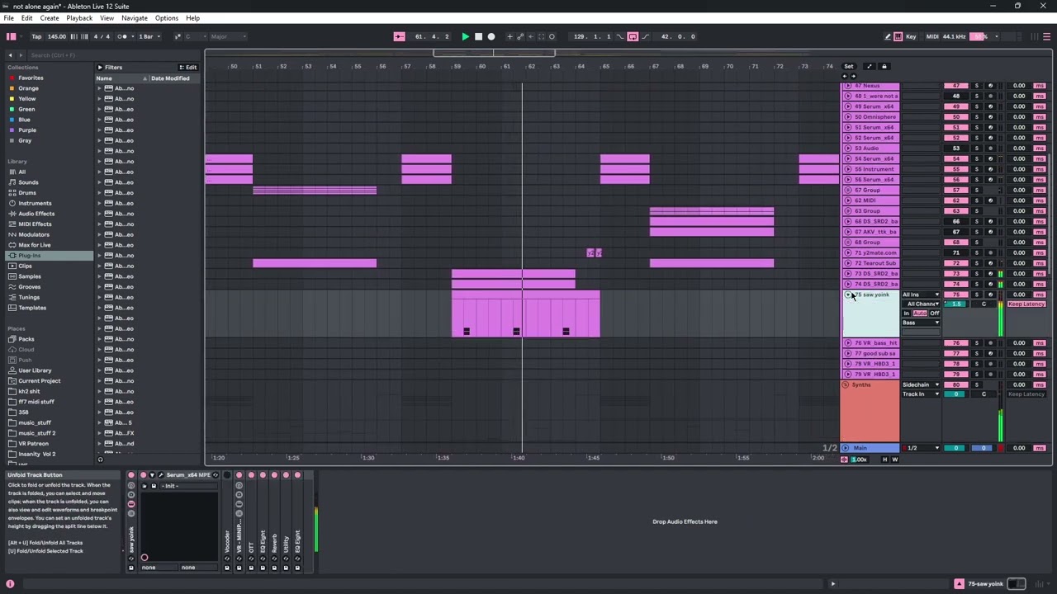Toggle the Session Record circle button
The height and width of the screenshot is (594, 1057).
(x=552, y=36)
